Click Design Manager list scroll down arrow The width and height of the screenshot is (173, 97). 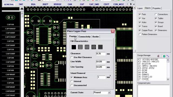click(x=168, y=79)
